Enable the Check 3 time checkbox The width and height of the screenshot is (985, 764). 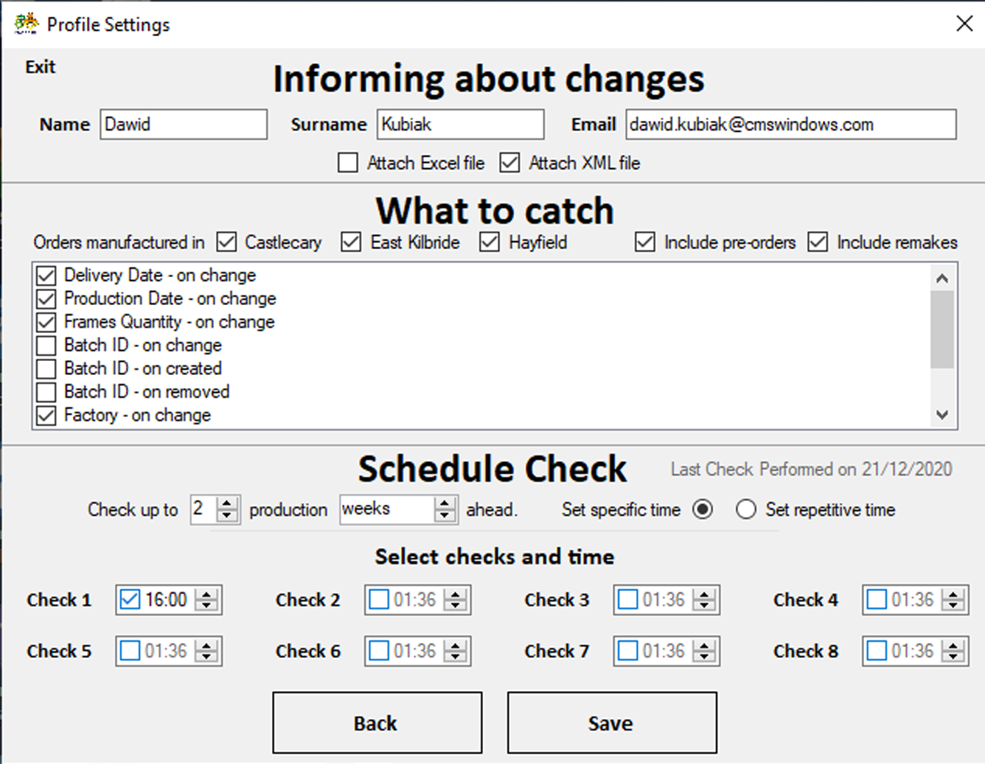(x=627, y=600)
